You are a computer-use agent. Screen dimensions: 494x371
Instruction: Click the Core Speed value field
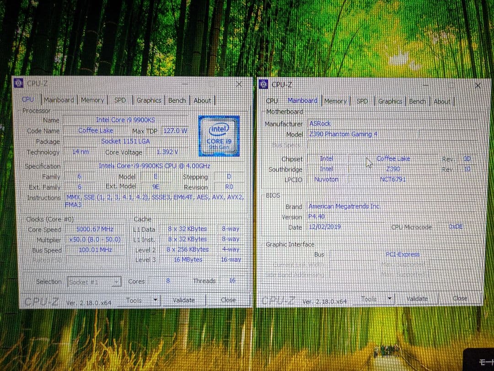(x=95, y=229)
